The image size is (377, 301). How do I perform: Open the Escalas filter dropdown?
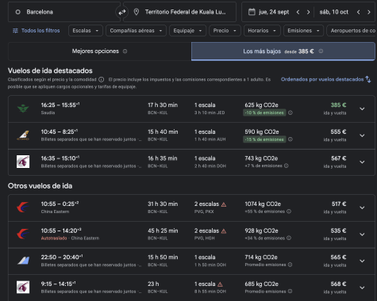[86, 31]
